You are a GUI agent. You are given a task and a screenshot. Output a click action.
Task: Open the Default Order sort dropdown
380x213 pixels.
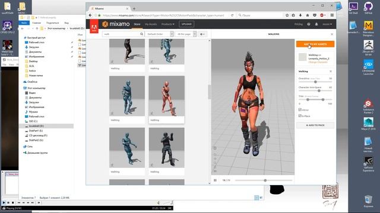click(159, 34)
